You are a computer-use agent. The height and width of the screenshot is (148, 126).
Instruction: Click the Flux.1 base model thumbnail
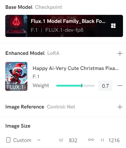(16, 26)
